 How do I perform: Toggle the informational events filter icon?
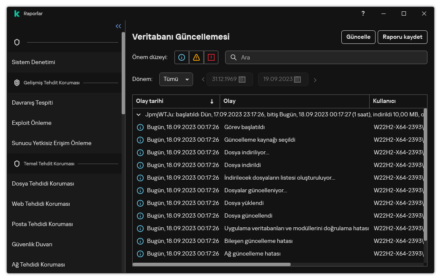click(182, 57)
